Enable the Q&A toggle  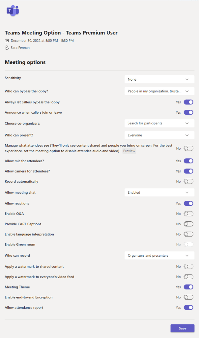pyautogui.click(x=188, y=214)
